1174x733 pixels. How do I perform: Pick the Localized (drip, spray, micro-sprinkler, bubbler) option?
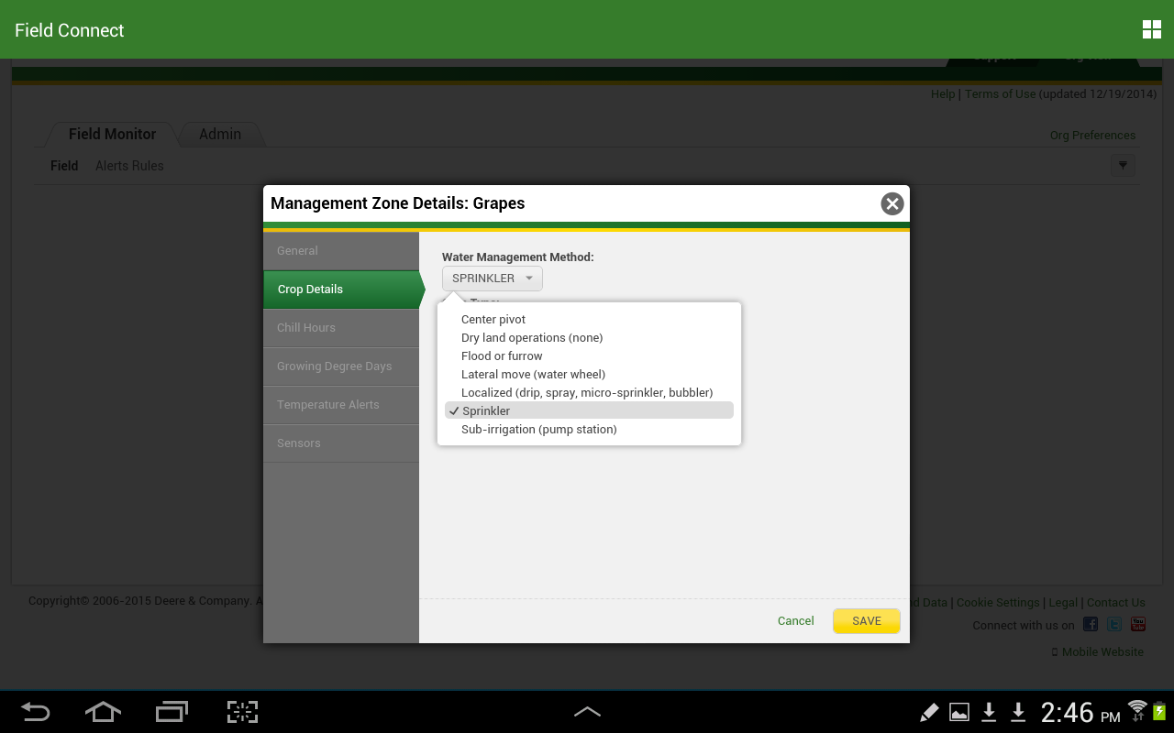[589, 393]
